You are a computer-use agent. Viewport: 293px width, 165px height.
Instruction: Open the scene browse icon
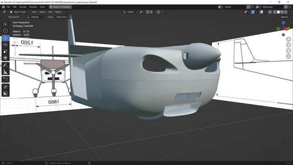pyautogui.click(x=221, y=7)
